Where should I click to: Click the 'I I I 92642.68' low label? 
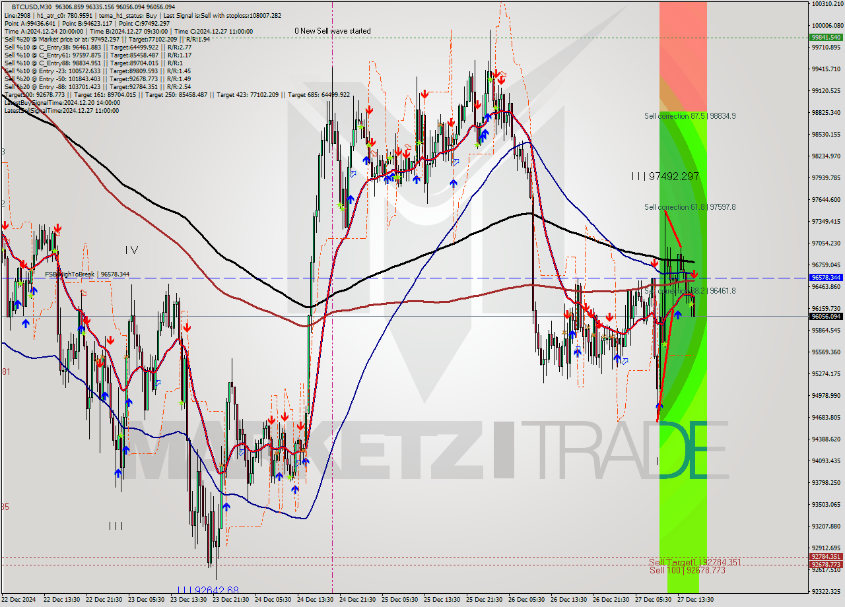(208, 590)
